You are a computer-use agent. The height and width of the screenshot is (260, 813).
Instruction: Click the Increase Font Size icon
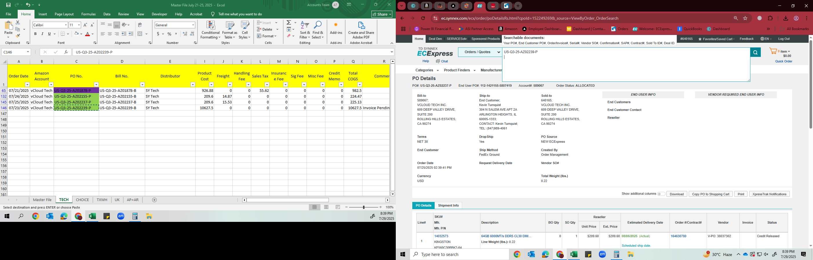coord(85,25)
